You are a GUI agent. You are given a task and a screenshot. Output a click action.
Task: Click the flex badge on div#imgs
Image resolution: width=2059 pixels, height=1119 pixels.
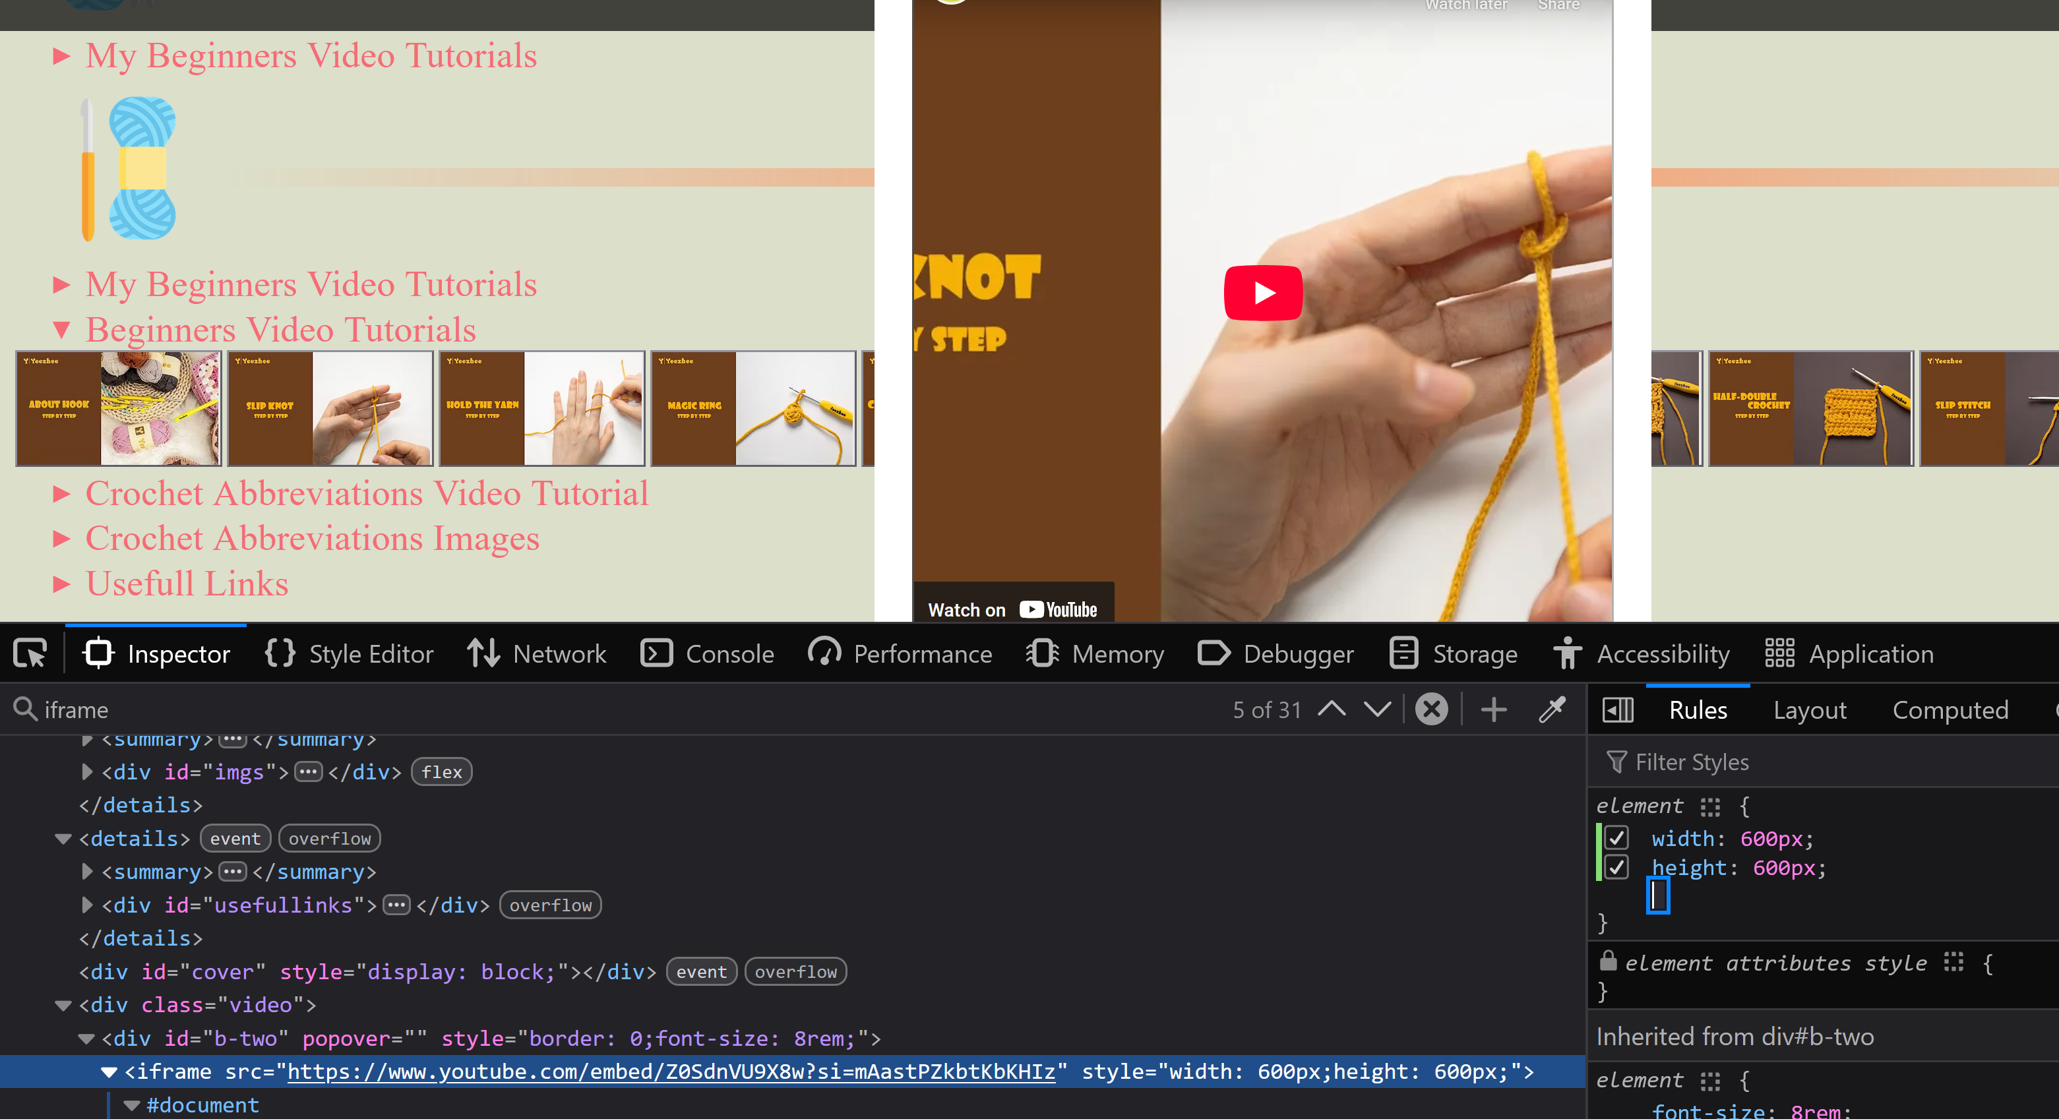pos(442,772)
